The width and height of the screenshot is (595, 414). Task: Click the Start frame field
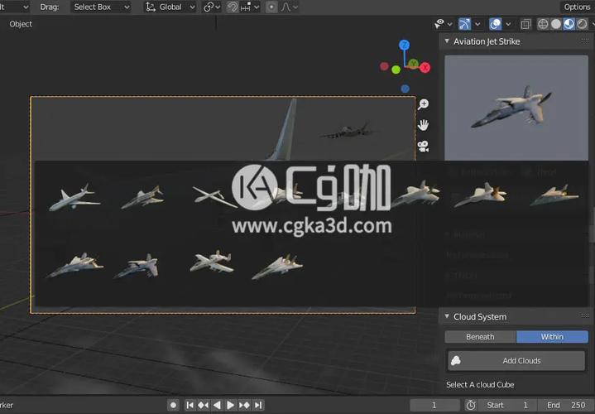(x=508, y=405)
